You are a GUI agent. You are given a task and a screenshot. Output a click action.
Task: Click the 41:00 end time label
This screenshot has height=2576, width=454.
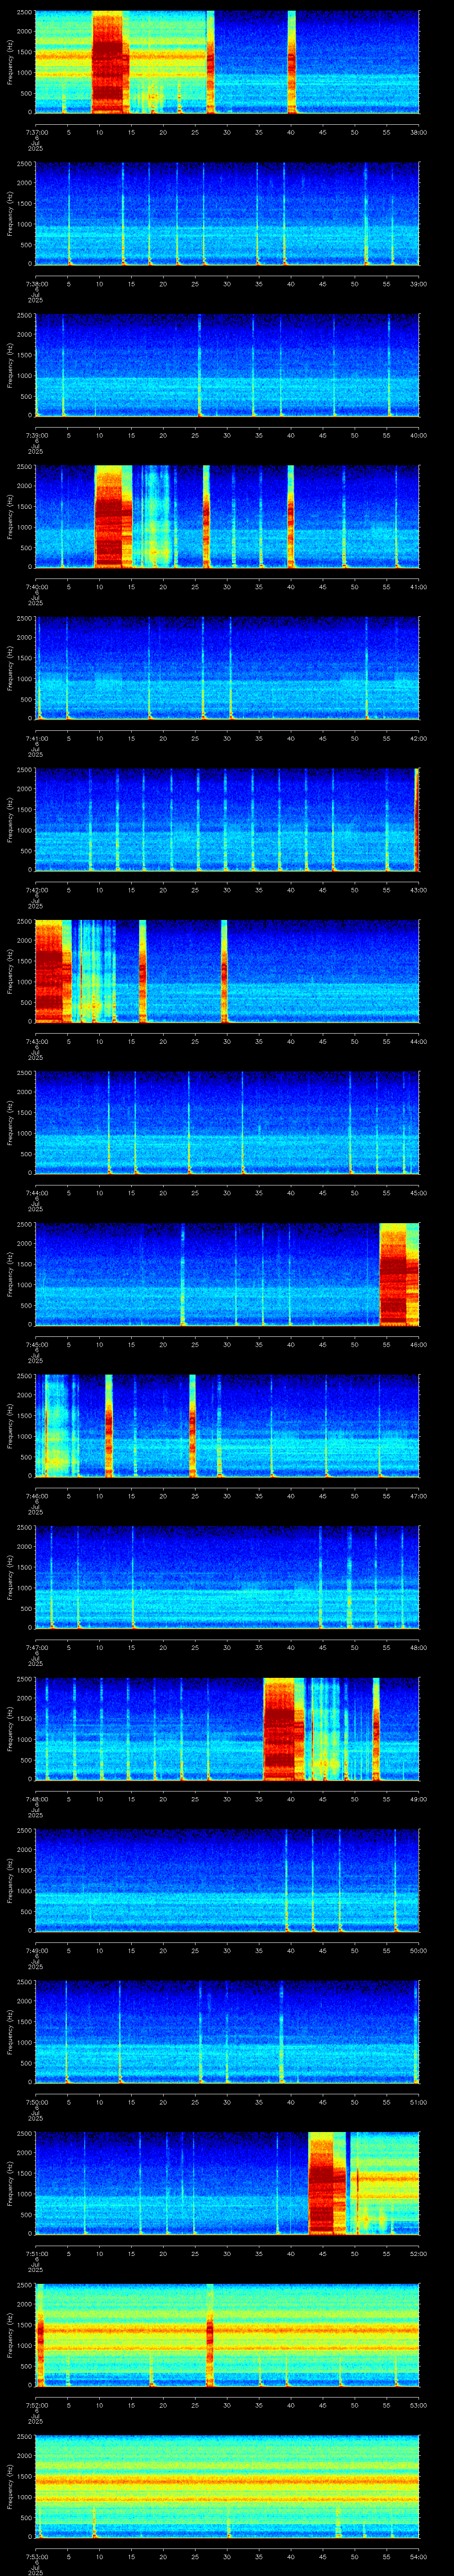pyautogui.click(x=418, y=587)
